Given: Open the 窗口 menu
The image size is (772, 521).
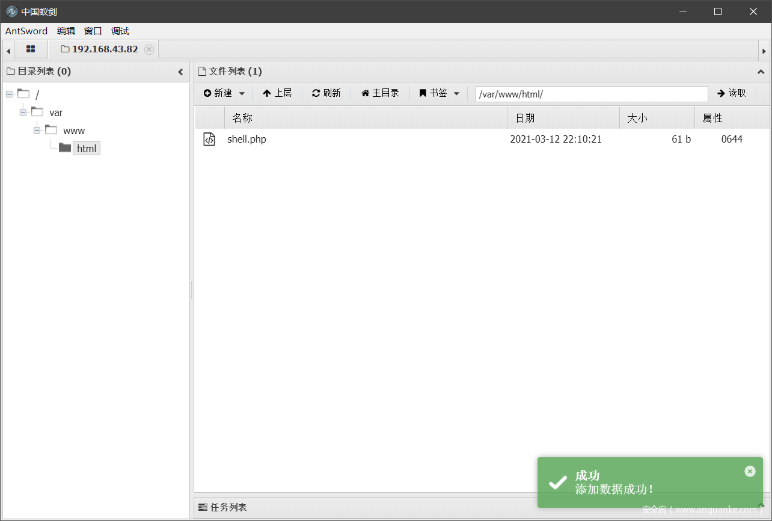Looking at the screenshot, I should pos(93,31).
